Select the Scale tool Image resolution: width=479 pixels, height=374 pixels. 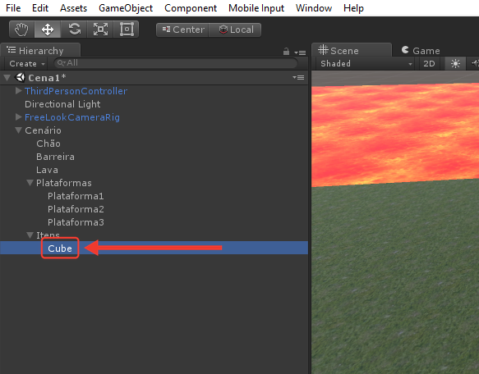tap(100, 30)
